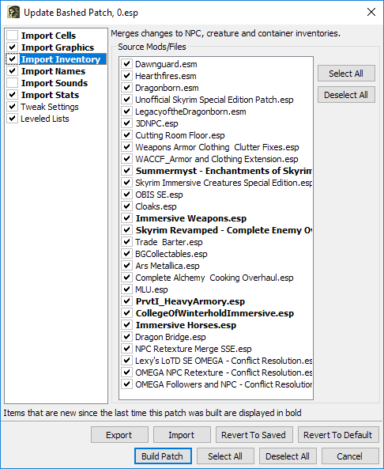Select the Skyrim Revamped - Complete Enemy entry
This screenshot has height=469, width=384.
click(224, 230)
